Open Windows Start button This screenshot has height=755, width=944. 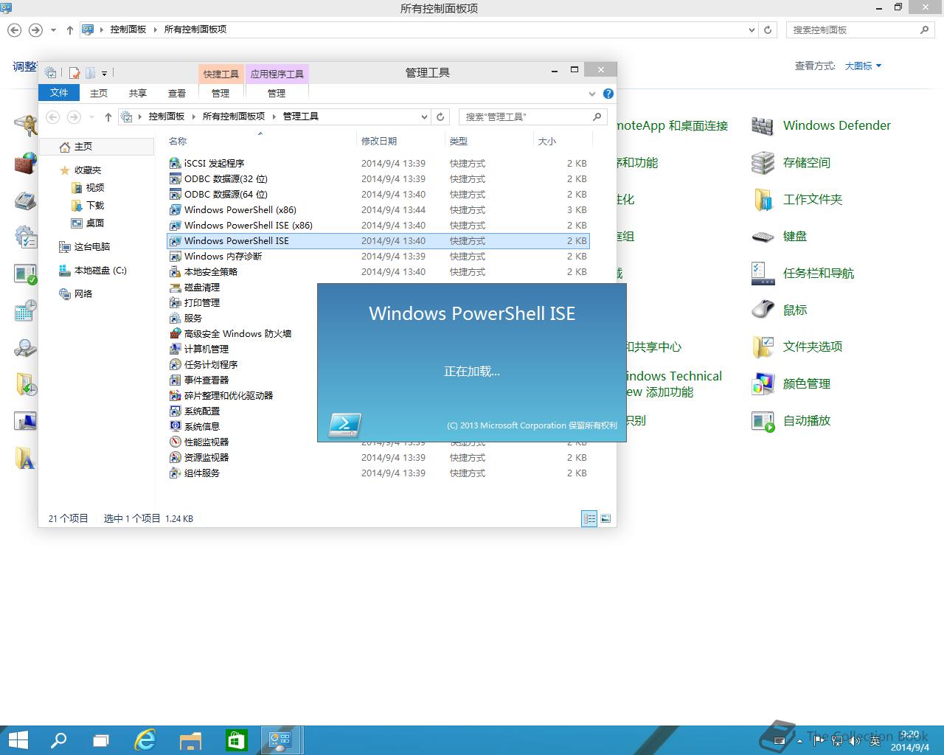click(x=17, y=740)
